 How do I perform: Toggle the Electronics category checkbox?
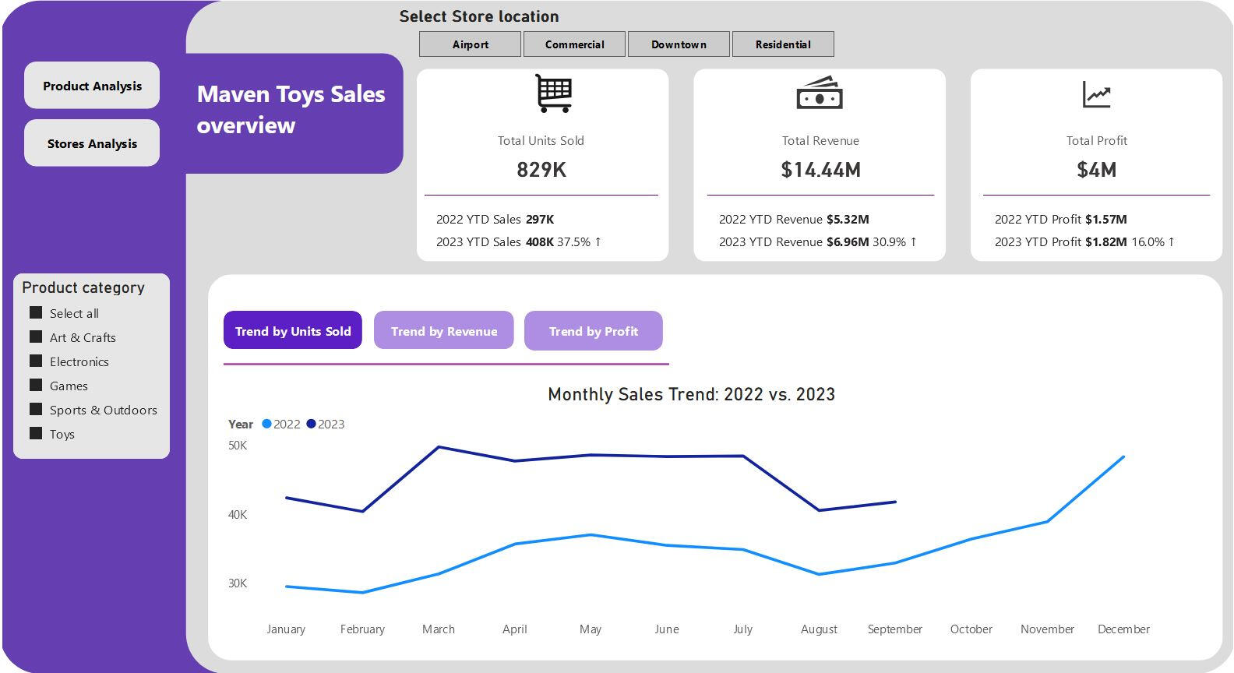[36, 361]
